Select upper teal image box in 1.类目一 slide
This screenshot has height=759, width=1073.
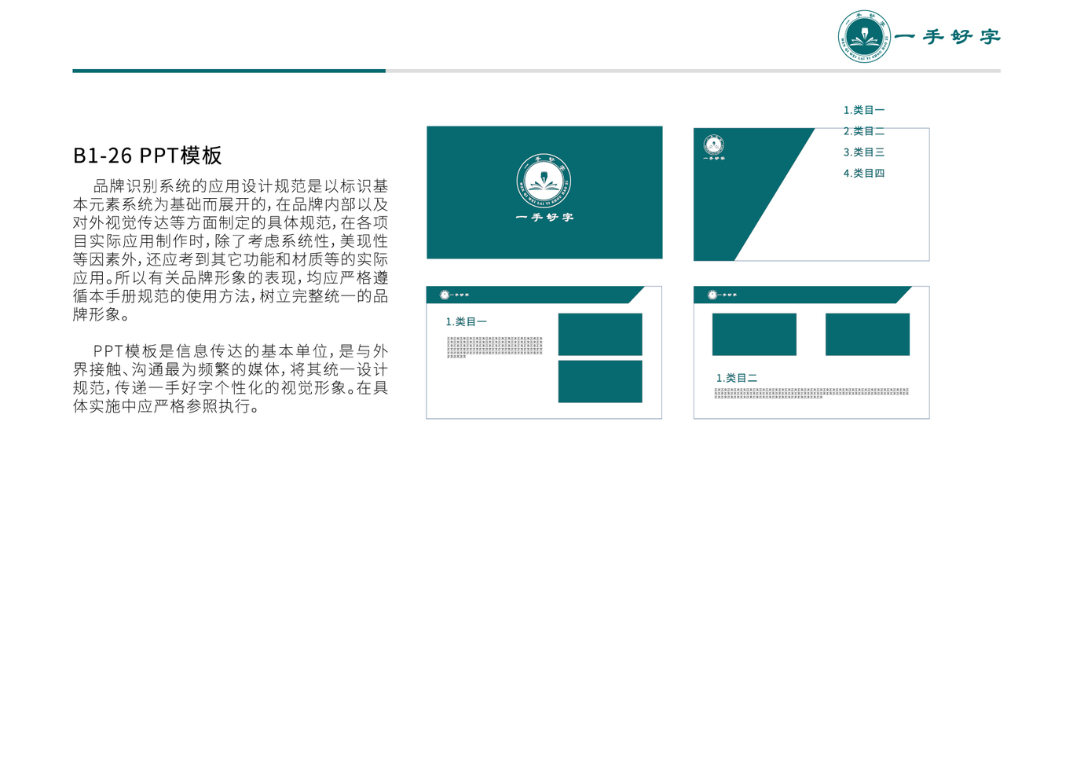tap(600, 334)
